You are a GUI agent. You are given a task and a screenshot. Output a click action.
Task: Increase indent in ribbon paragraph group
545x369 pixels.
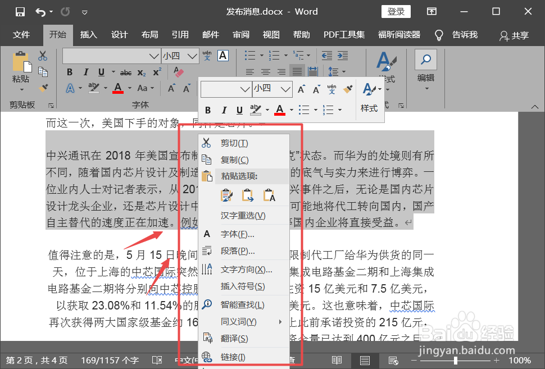[x=343, y=56]
